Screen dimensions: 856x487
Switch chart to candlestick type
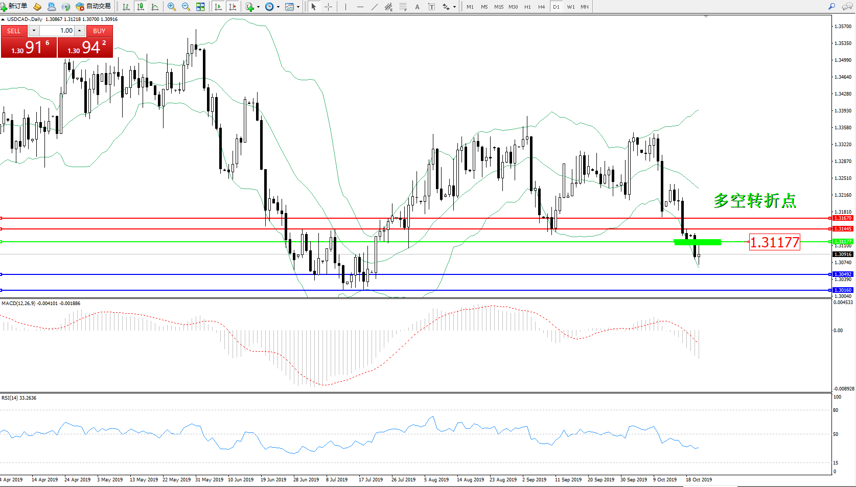click(141, 7)
